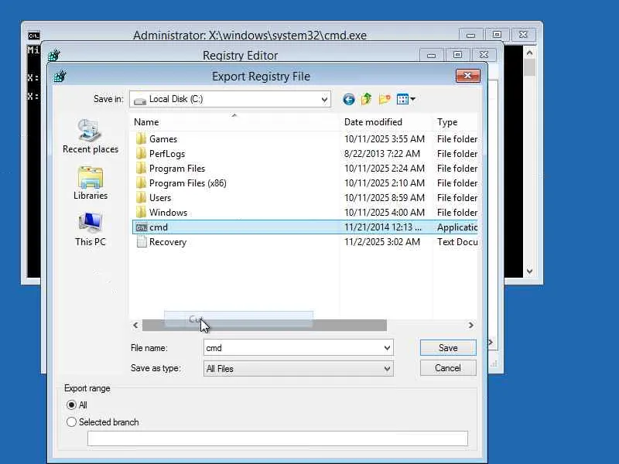Open Libraries shortcut in sidebar
The width and height of the screenshot is (619, 464).
pos(91,183)
